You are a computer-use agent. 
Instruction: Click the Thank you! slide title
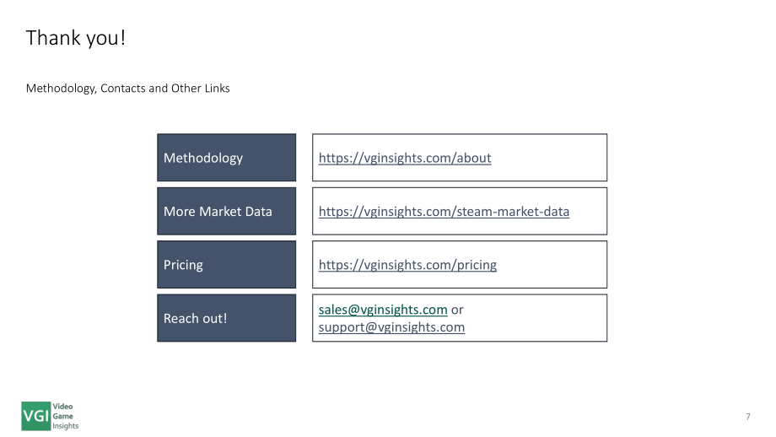click(x=76, y=38)
